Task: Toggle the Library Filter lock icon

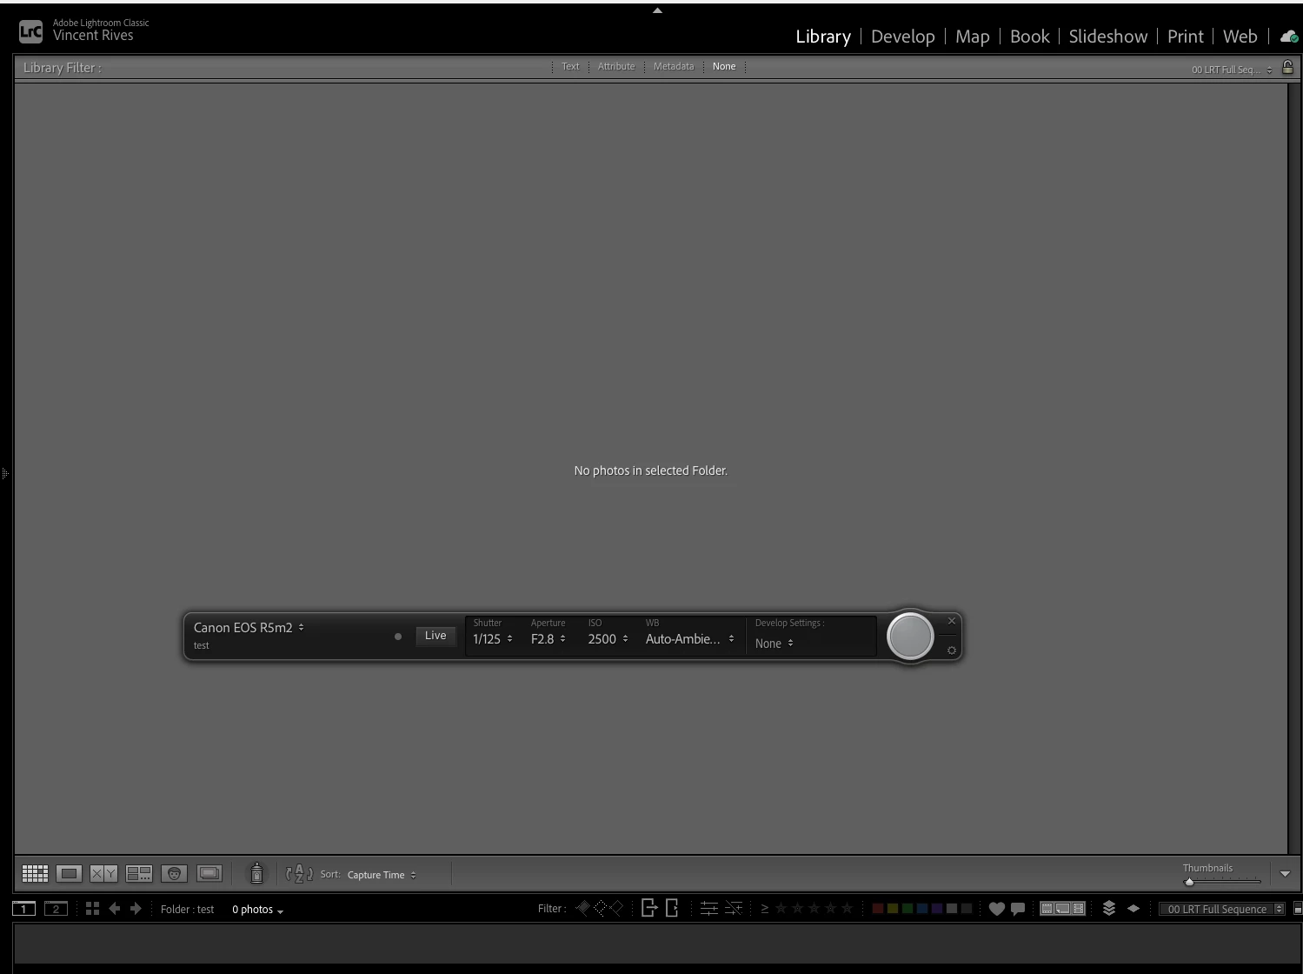Action: pyautogui.click(x=1287, y=67)
